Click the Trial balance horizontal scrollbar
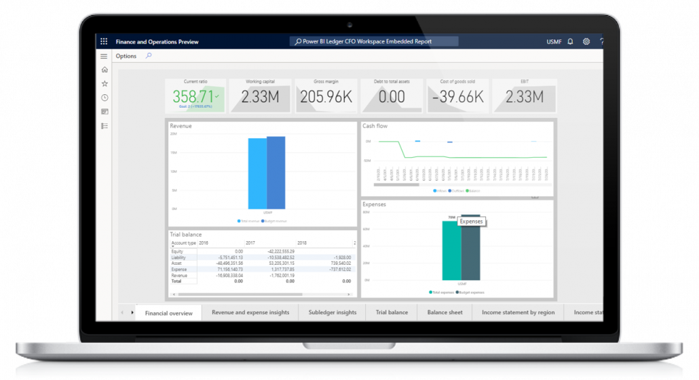 pos(240,295)
